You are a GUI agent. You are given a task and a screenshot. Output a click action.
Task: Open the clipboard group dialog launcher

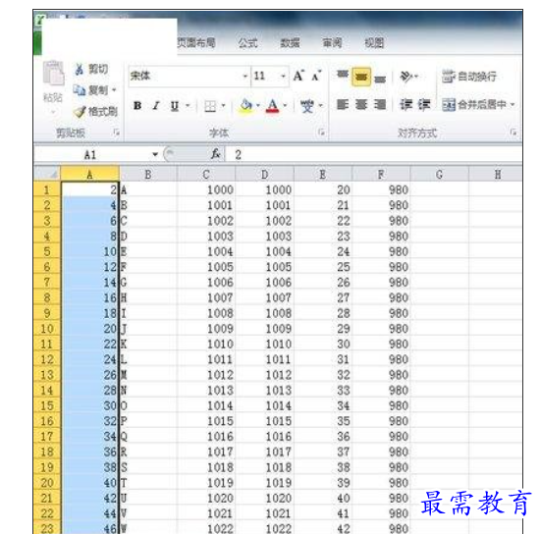pos(117,132)
